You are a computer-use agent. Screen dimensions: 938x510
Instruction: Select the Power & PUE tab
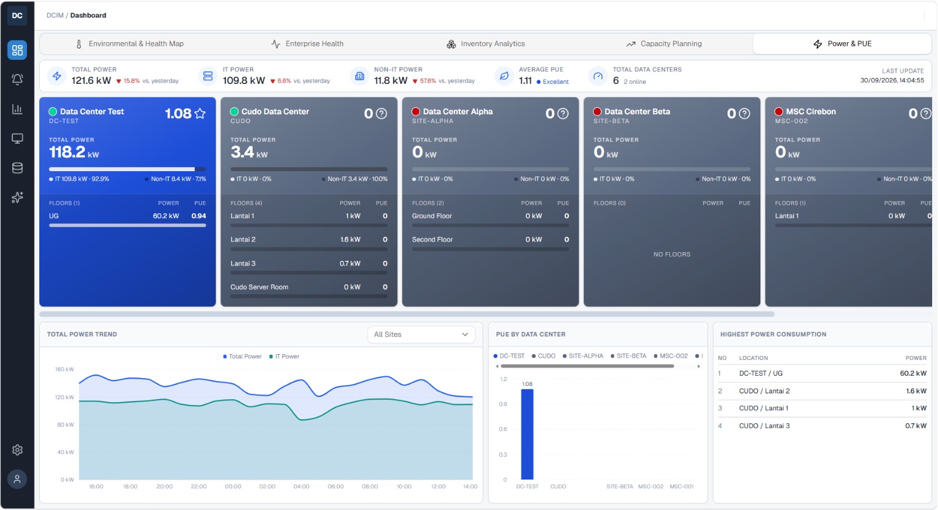click(x=842, y=44)
